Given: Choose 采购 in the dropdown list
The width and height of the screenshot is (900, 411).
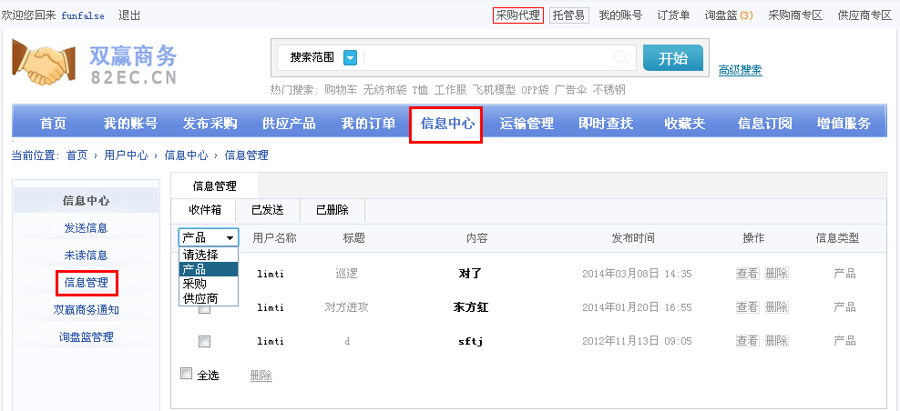Looking at the screenshot, I should (195, 284).
